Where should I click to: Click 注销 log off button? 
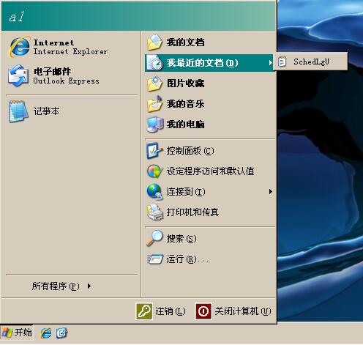point(160,311)
